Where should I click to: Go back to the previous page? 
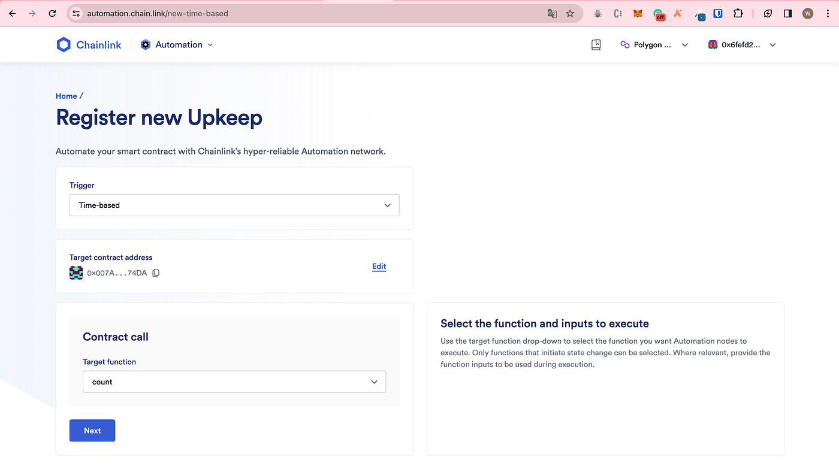tap(12, 13)
